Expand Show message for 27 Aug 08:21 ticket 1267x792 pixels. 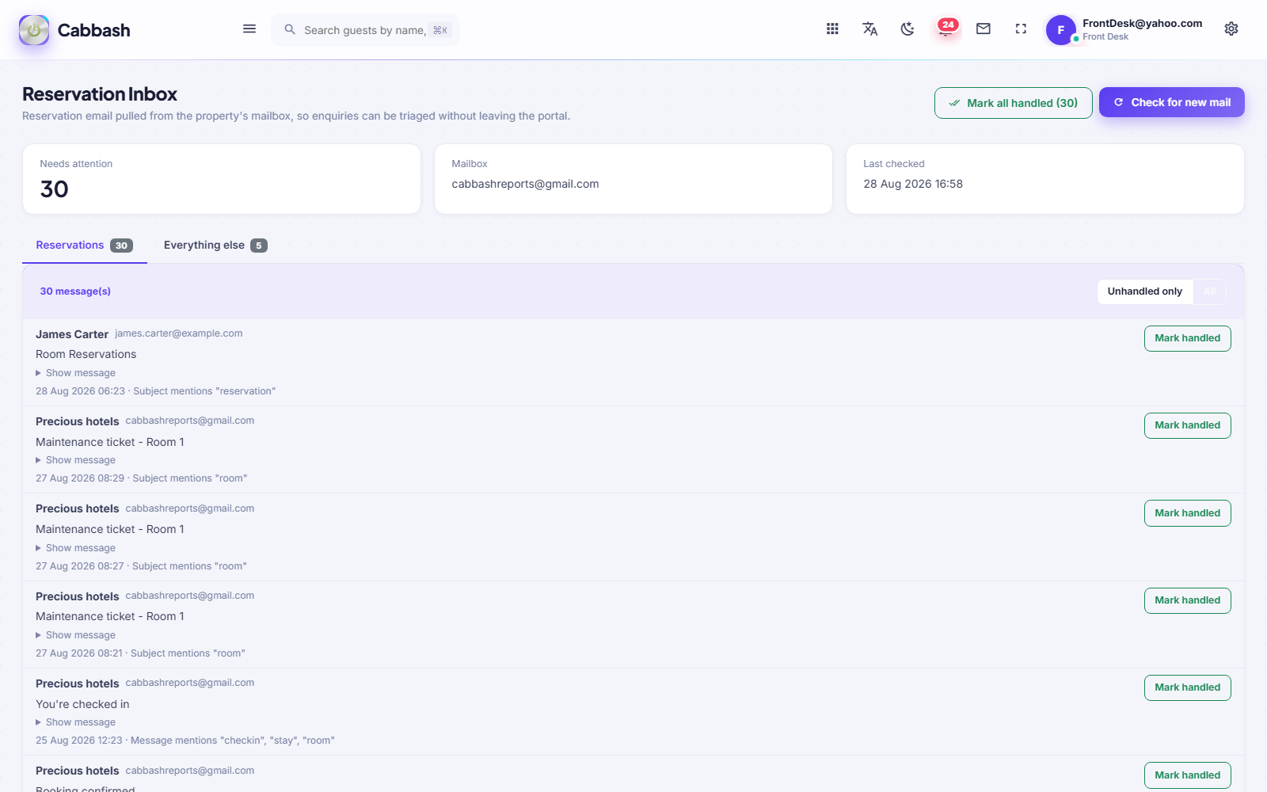tap(76, 635)
